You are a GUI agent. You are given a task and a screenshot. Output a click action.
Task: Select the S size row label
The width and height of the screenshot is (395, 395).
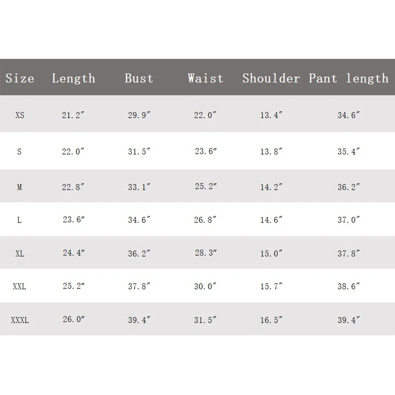[19, 152]
